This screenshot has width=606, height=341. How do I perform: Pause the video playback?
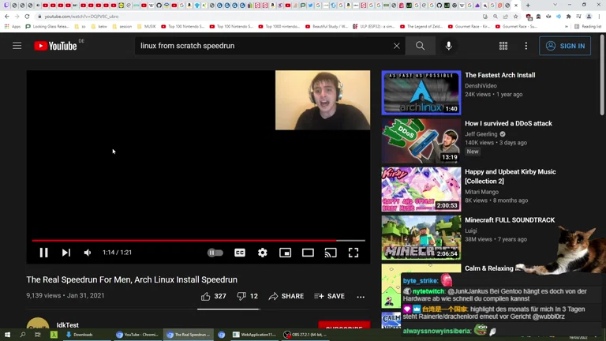(x=44, y=253)
